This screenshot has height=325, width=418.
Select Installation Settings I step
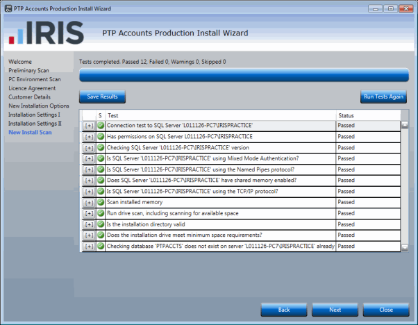[x=34, y=115]
